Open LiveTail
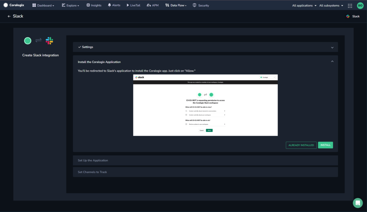Screen dimensions: 367x212 pos(133,5)
